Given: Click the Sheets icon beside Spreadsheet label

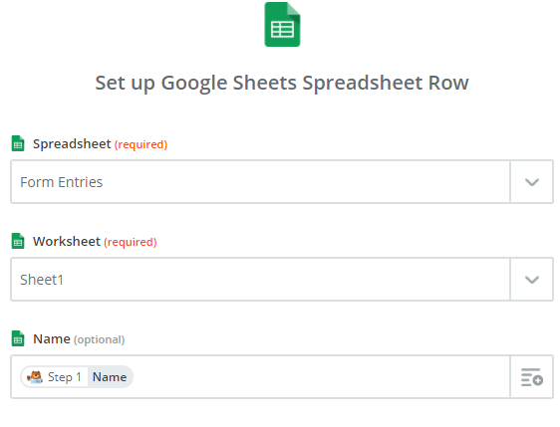Looking at the screenshot, I should coord(18,143).
